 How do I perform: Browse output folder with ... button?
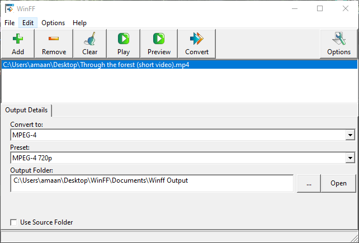point(309,183)
